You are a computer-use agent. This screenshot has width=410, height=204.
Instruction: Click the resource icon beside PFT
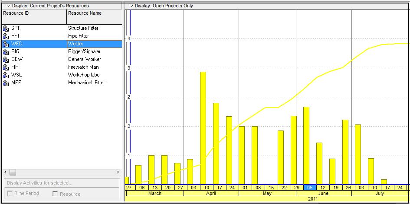6,36
